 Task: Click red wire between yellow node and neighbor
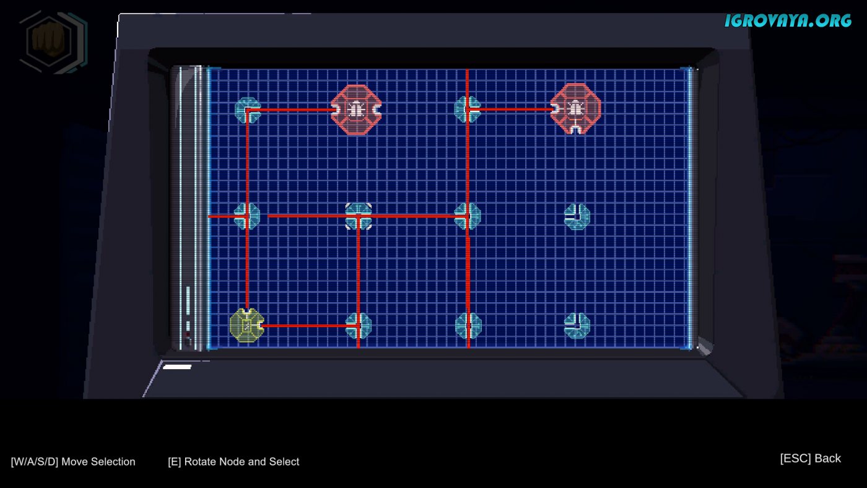303,325
